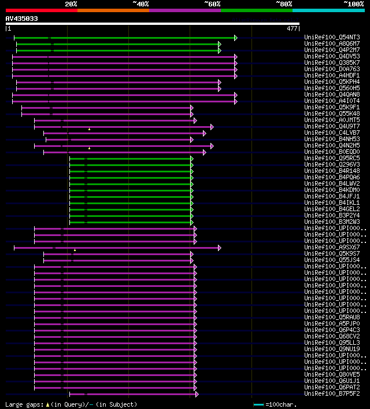Select the UniRef100_Q4N2H5 label

332,145
